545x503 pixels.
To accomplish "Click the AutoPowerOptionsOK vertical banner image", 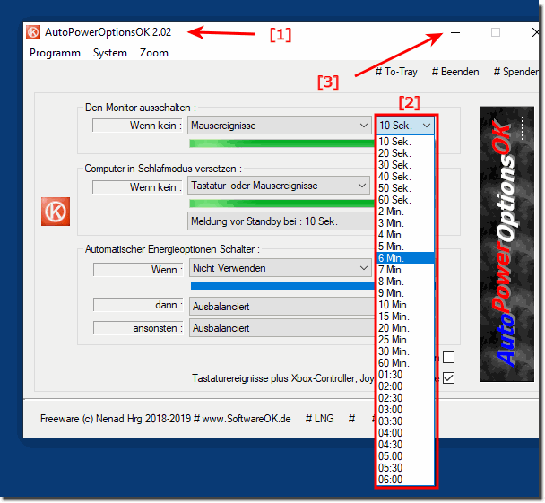I will [x=506, y=244].
